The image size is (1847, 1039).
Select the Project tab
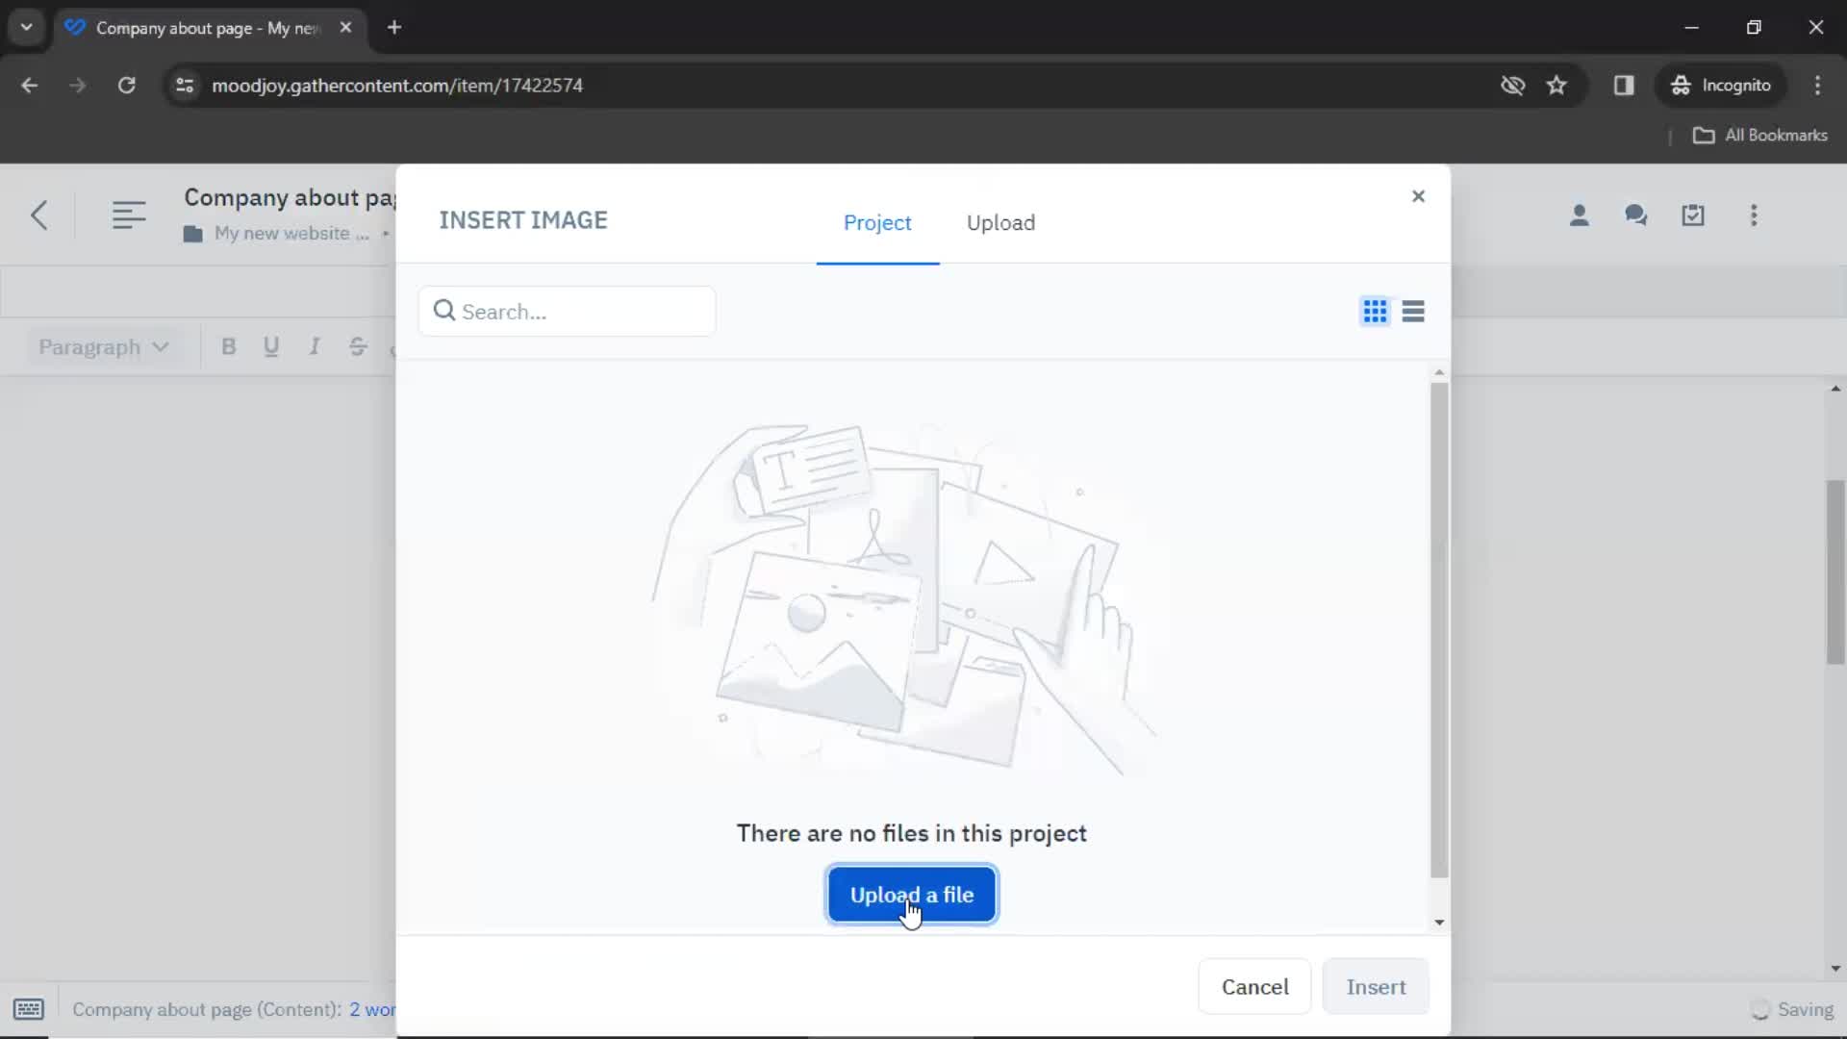(878, 222)
